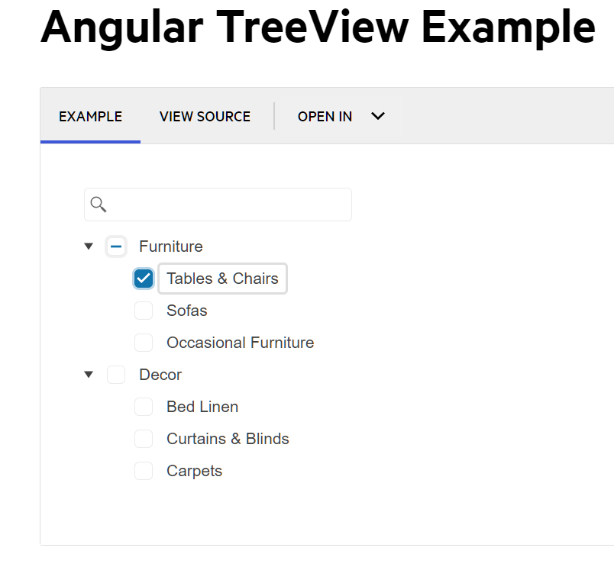Image resolution: width=614 pixels, height=567 pixels.
Task: Select the Carpets tree label
Action: click(194, 471)
